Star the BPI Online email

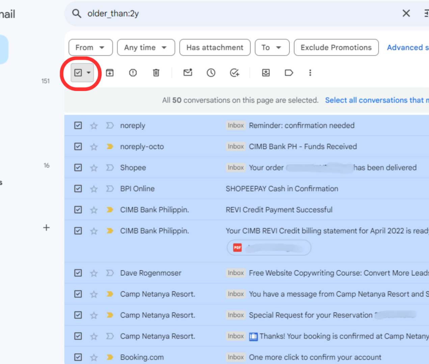93,188
